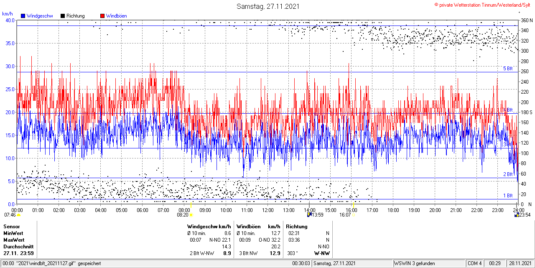The image size is (535, 268).
Task: Click the 13:59 moon time label
Action: [318, 215]
